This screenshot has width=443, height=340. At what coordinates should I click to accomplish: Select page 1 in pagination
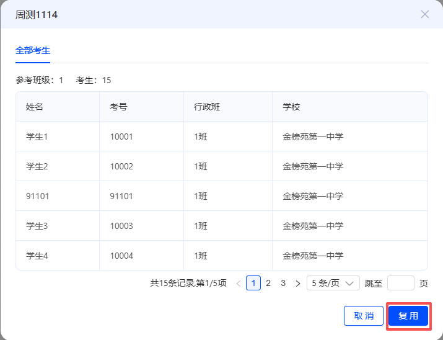pyautogui.click(x=253, y=283)
